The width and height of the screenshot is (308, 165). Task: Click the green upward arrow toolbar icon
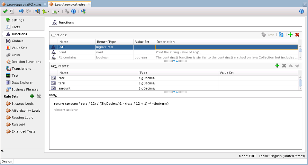pos(44,11)
